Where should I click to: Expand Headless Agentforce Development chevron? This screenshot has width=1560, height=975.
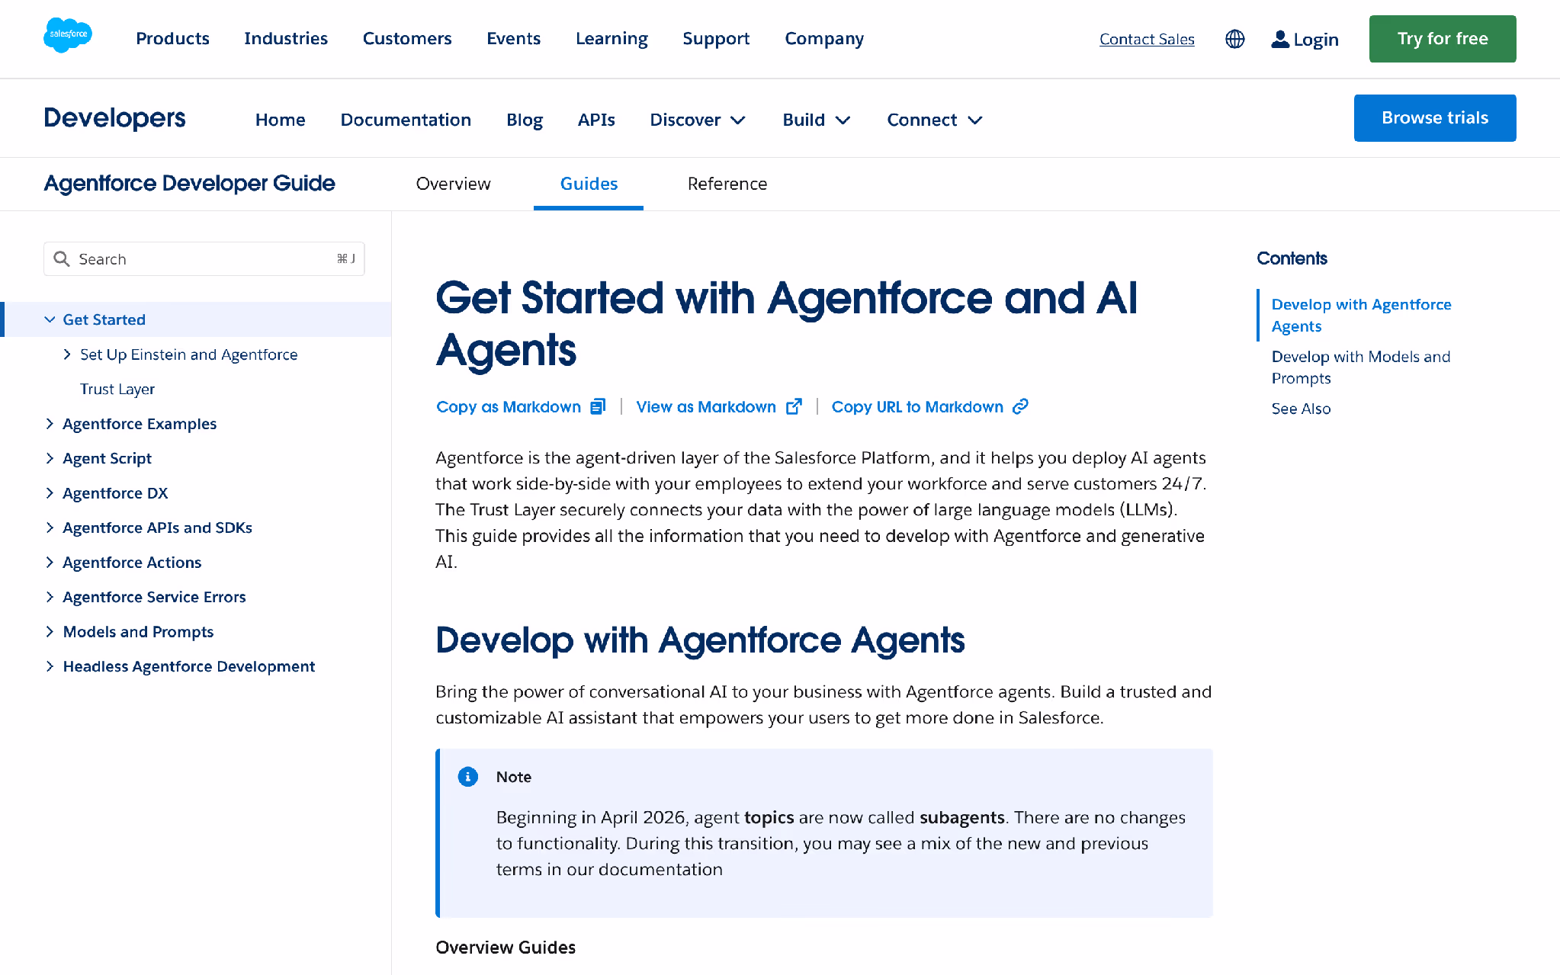coord(50,666)
